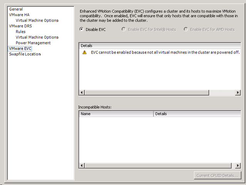
Task: Open the Power Management page
Action: [x=33, y=43]
